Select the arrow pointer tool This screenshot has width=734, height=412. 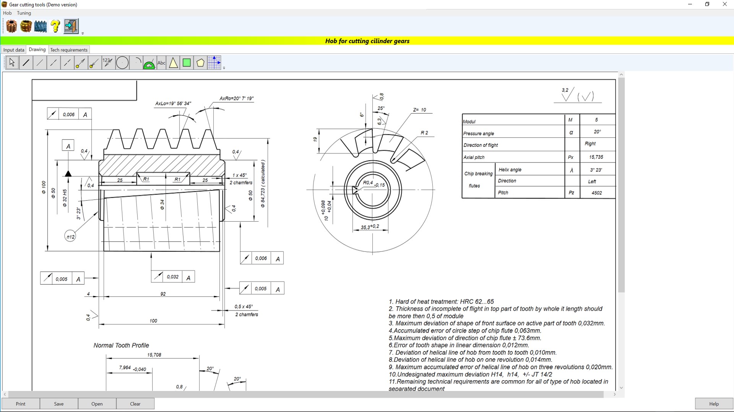point(12,63)
